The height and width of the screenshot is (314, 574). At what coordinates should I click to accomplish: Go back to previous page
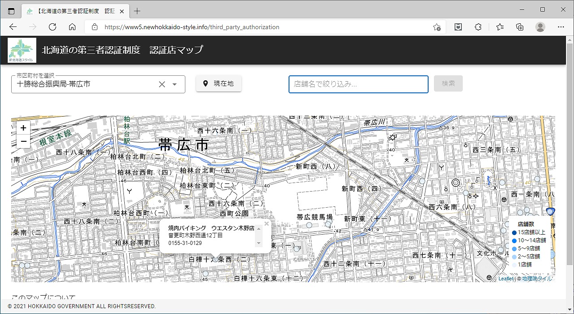pos(13,27)
